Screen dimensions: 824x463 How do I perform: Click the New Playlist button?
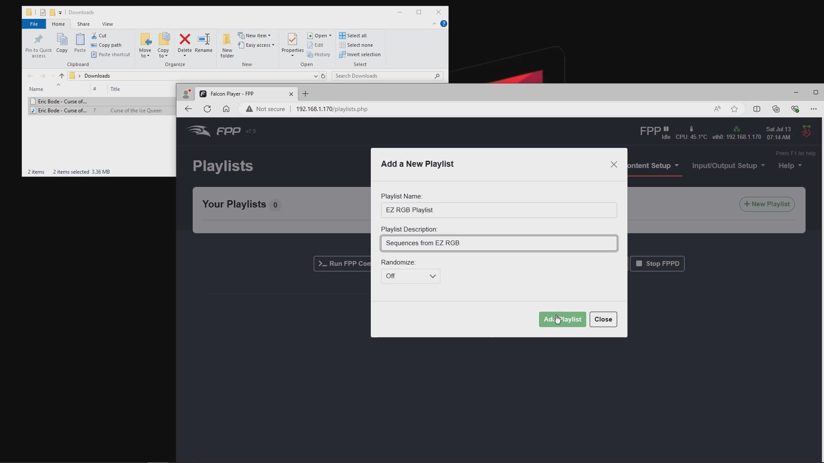point(766,204)
